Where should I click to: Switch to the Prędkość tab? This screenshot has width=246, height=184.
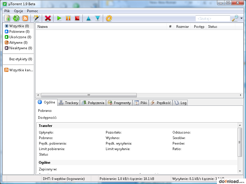[x=161, y=103]
